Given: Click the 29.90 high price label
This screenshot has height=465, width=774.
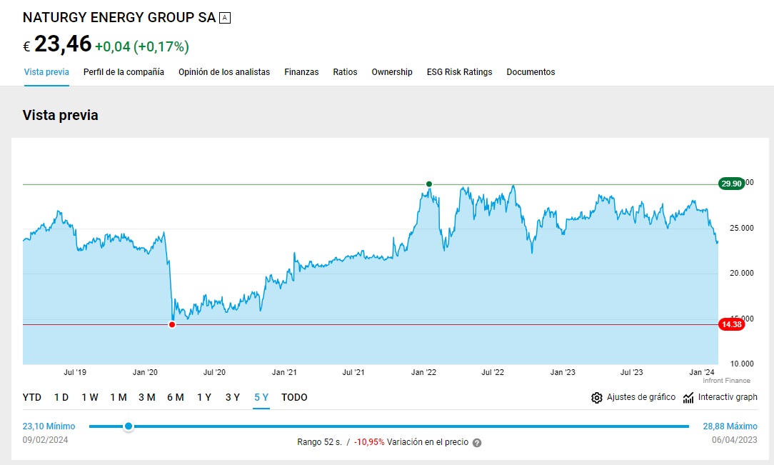Looking at the screenshot, I should [x=731, y=184].
